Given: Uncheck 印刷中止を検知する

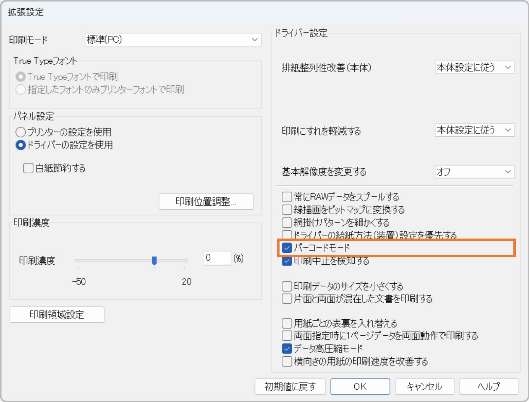Looking at the screenshot, I should [286, 261].
